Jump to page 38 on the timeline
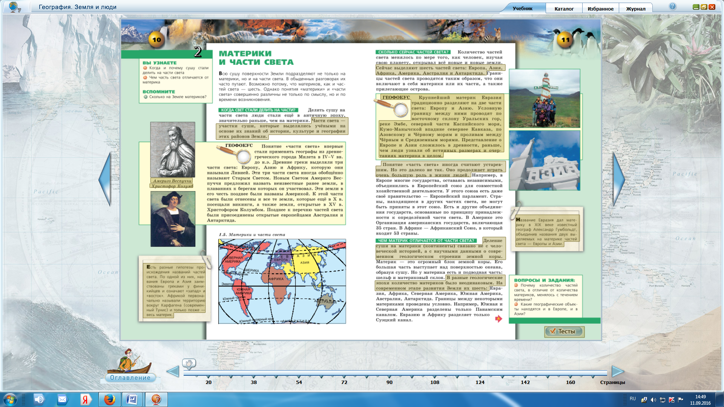The image size is (724, 407). (254, 382)
